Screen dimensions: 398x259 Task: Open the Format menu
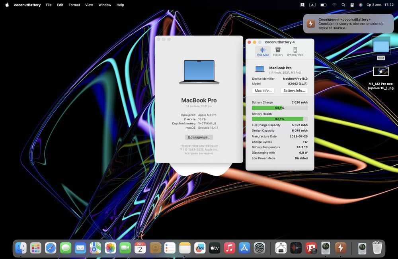click(74, 5)
